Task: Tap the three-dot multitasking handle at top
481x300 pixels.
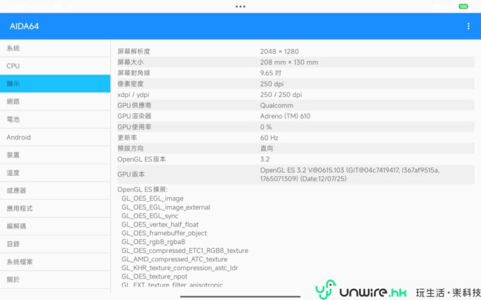Action: coord(240,6)
